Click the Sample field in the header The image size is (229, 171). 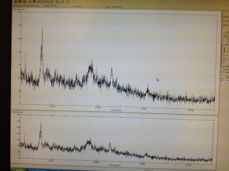pyautogui.click(x=50, y=6)
